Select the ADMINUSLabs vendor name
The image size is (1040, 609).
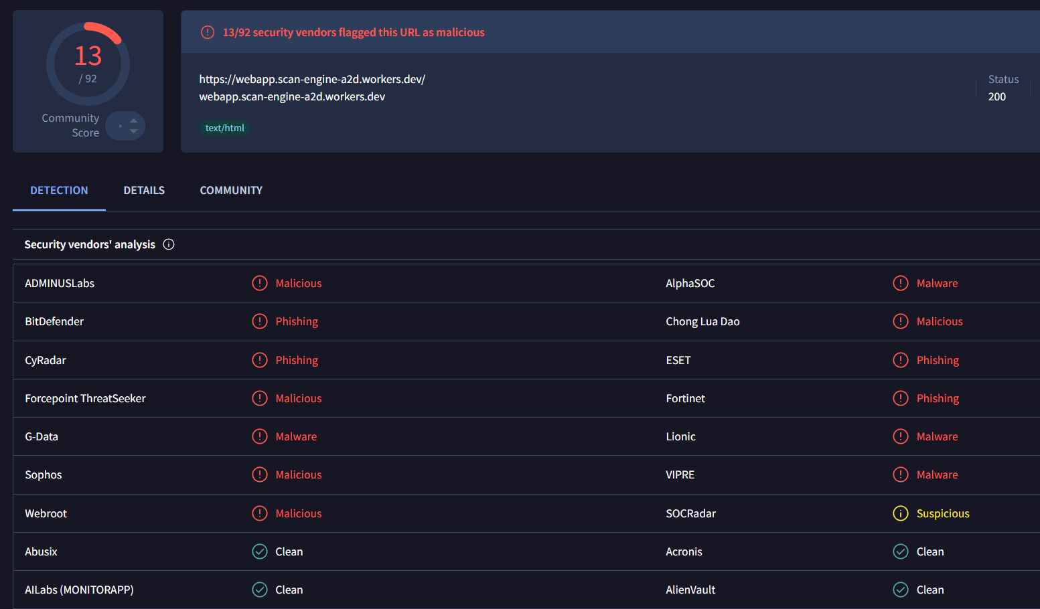60,283
